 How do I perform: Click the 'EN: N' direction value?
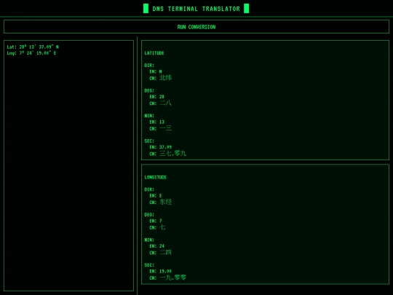(x=156, y=71)
